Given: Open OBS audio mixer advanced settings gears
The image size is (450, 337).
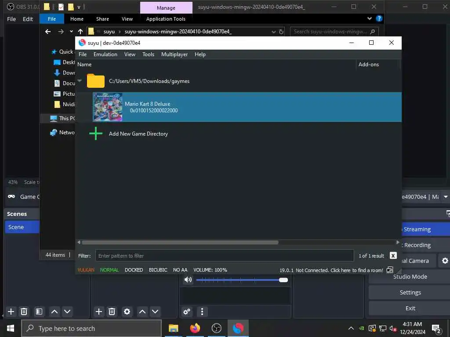Looking at the screenshot, I should click(187, 312).
